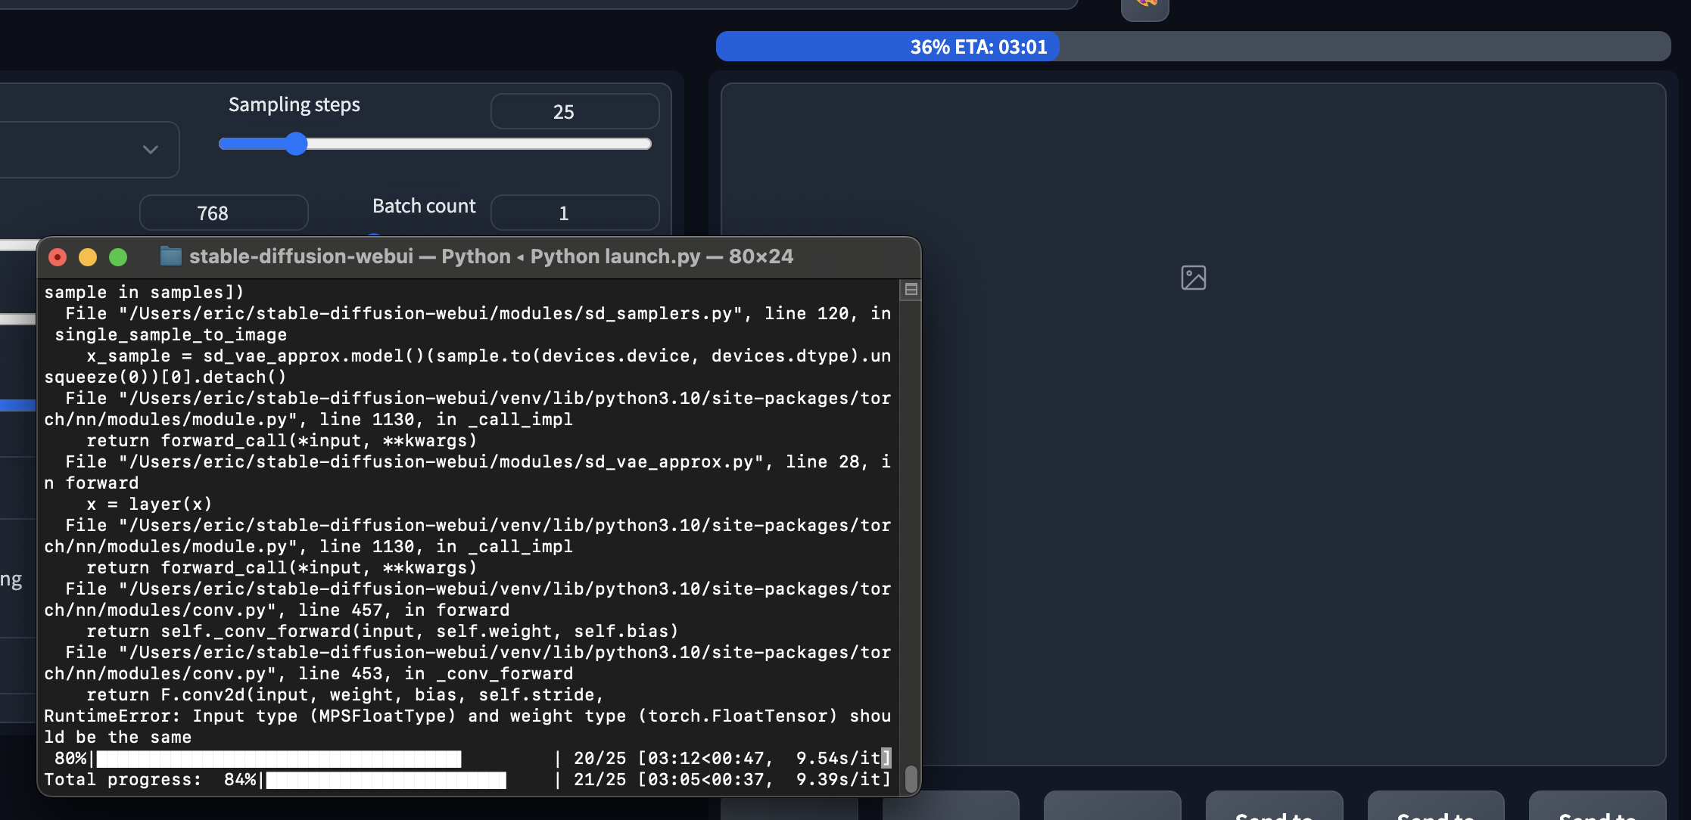Click the blue folder icon in the terminal title bar

click(170, 256)
